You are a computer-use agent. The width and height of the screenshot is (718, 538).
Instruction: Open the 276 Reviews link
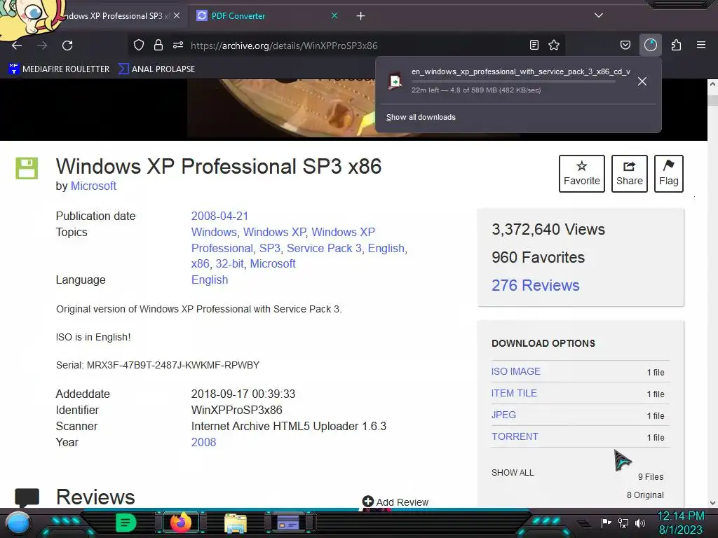click(x=535, y=285)
